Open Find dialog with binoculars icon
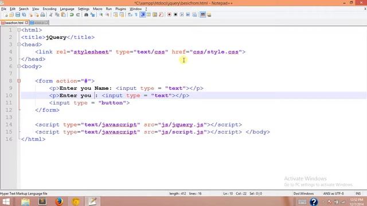The height and width of the screenshot is (206, 367). [x=86, y=15]
